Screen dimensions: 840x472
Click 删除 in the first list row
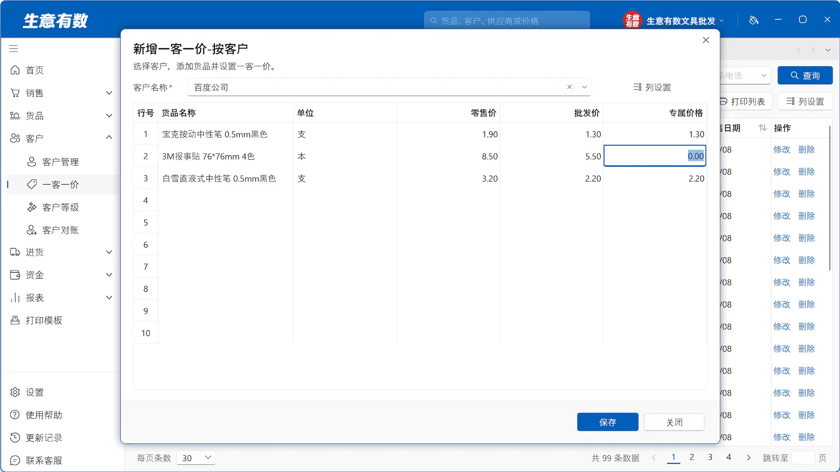[806, 150]
